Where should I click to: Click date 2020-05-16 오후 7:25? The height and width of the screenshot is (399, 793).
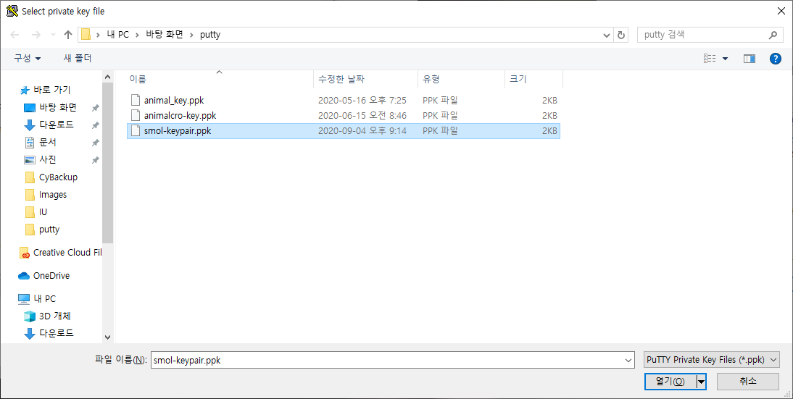click(362, 101)
